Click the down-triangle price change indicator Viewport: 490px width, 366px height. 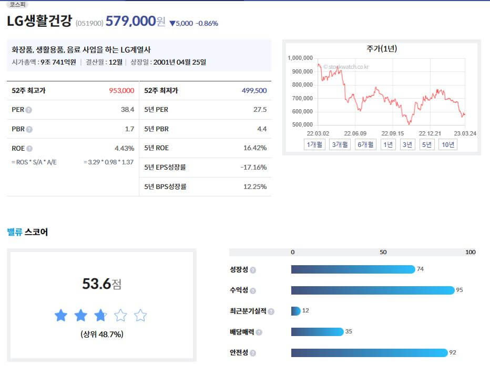[172, 24]
